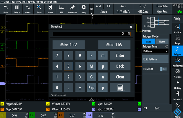
Task: Activate the Cursor tool
Action: point(28,9)
